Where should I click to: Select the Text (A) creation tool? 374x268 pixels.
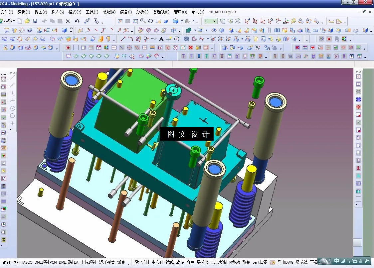161,39
